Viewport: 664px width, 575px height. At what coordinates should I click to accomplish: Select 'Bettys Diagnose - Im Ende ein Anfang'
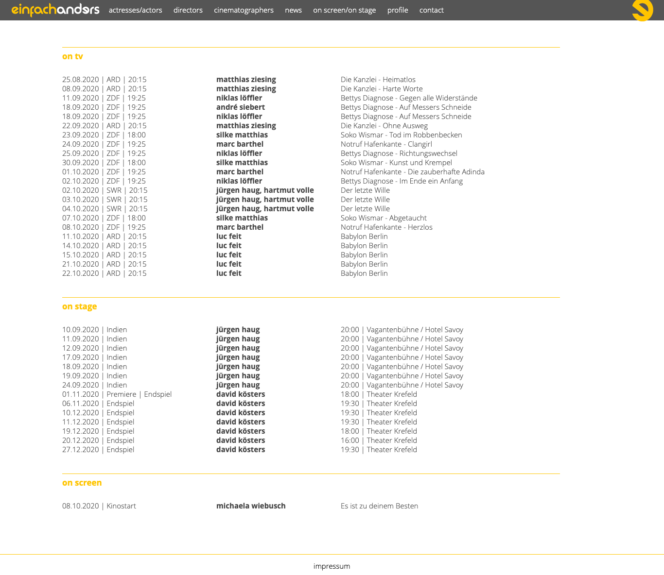(402, 181)
